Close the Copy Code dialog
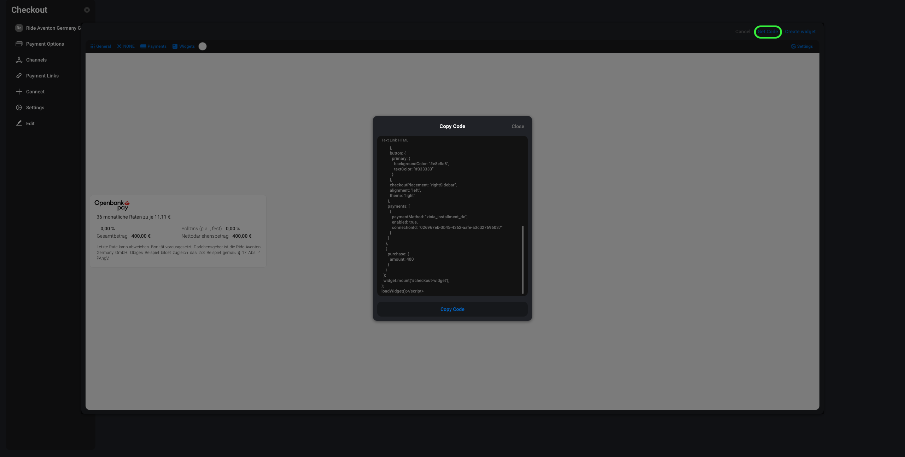 pos(518,126)
